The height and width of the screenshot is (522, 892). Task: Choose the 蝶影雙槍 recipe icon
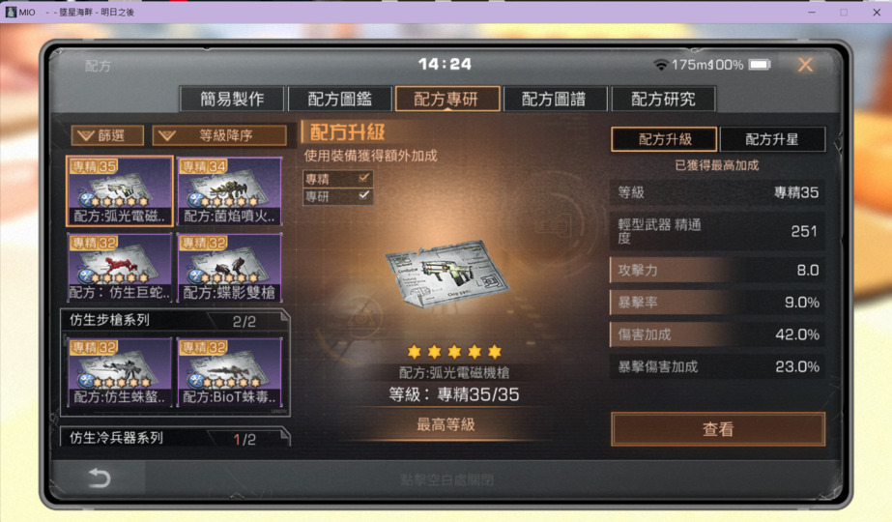point(230,268)
